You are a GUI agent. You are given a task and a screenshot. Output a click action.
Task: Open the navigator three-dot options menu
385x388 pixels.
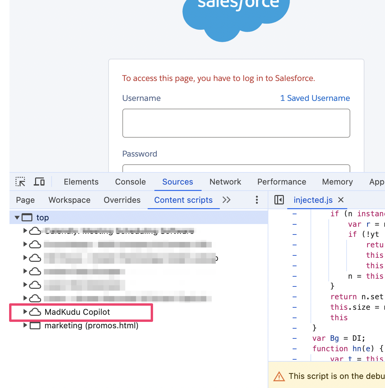coord(257,200)
